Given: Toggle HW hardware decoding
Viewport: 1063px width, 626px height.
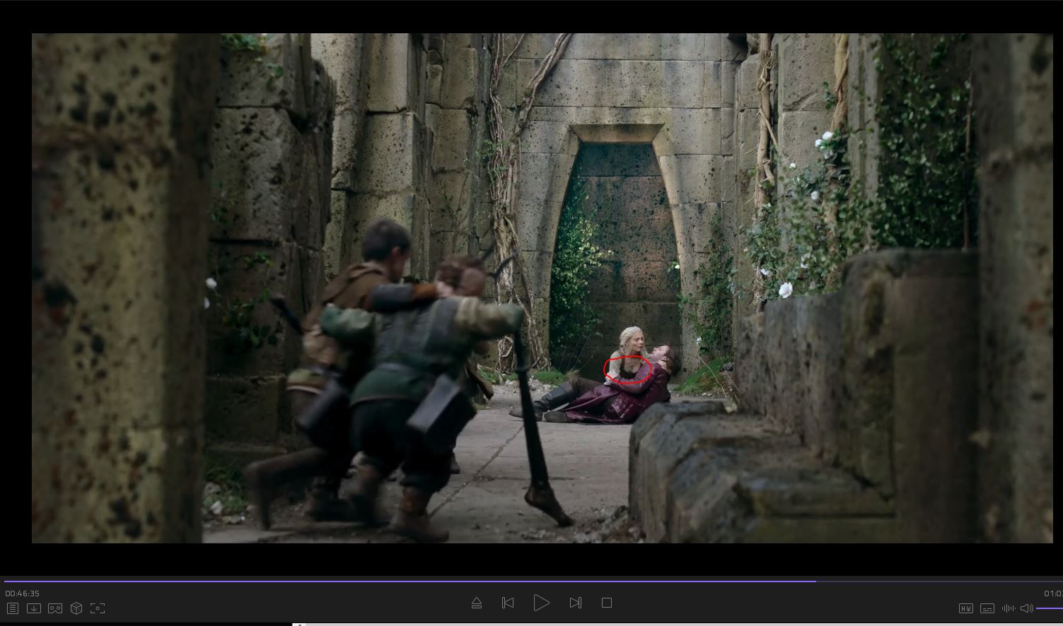Looking at the screenshot, I should pyautogui.click(x=965, y=608).
